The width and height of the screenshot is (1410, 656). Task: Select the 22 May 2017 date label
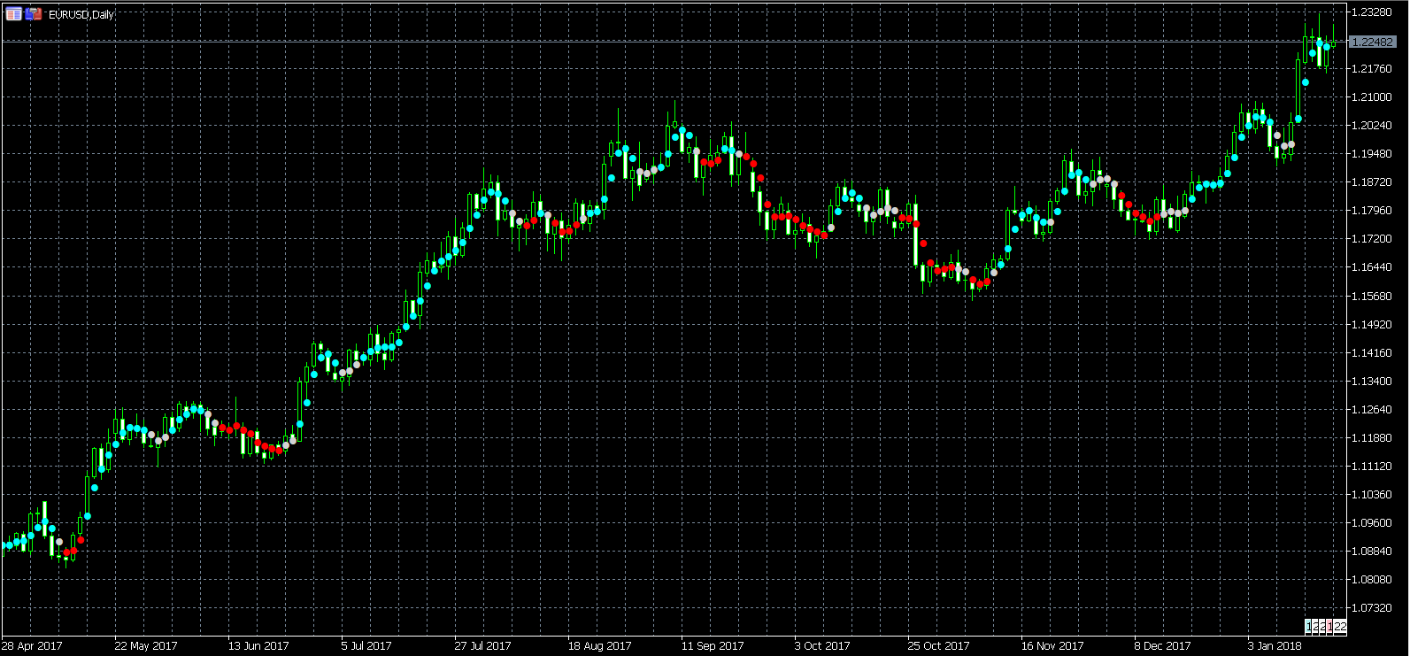(x=146, y=646)
